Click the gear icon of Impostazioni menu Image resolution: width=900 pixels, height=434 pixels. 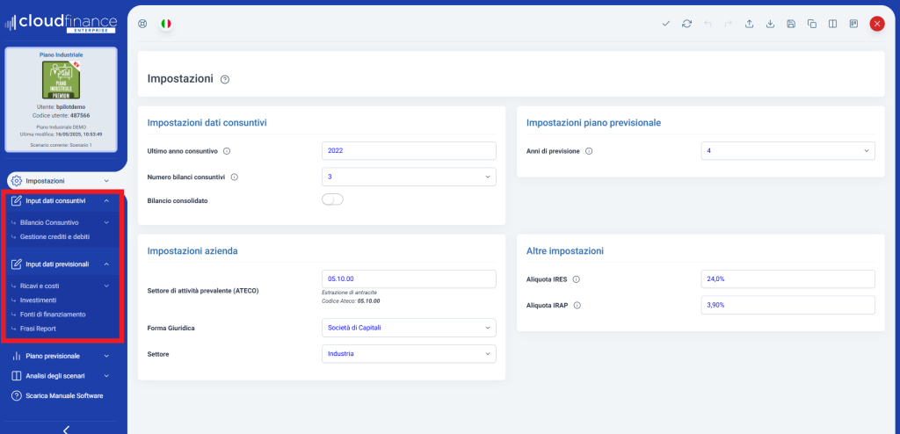click(x=17, y=180)
